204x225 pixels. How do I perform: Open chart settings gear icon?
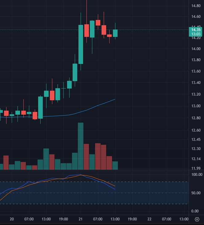197,219
